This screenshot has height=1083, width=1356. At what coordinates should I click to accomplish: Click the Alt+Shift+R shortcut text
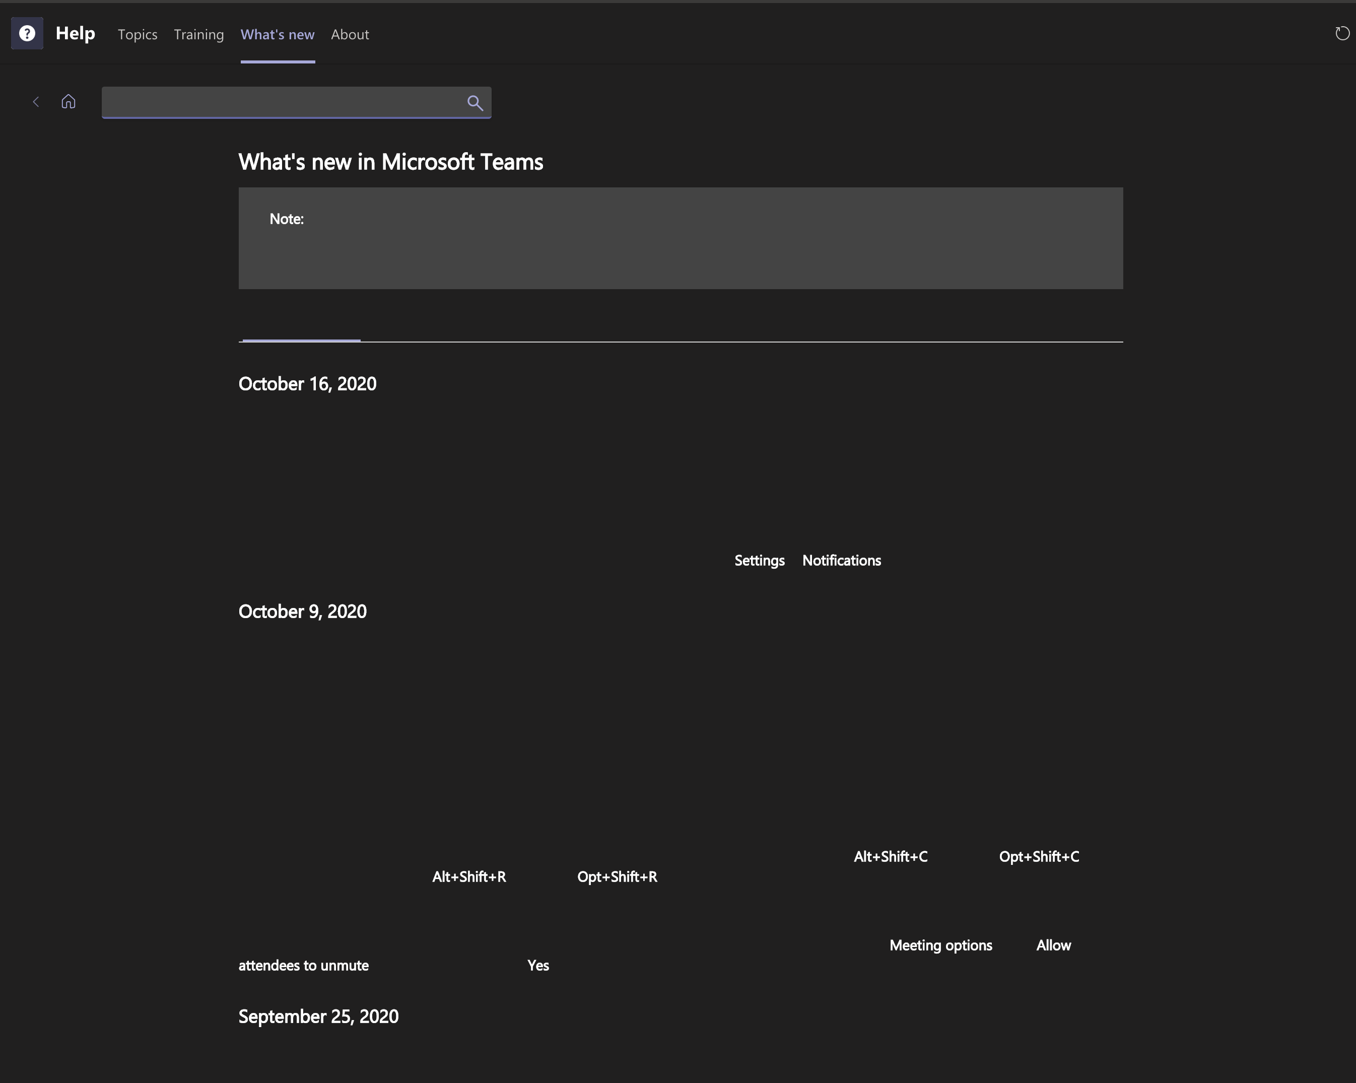tap(468, 876)
